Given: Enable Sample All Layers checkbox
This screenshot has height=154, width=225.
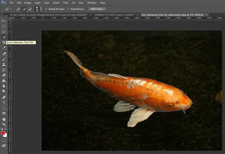Looking at the screenshot, I should [46, 9].
